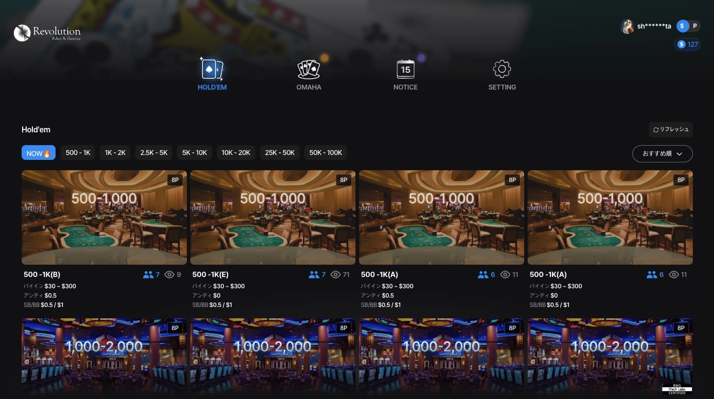Open the Notice calendar icon

pyautogui.click(x=406, y=69)
